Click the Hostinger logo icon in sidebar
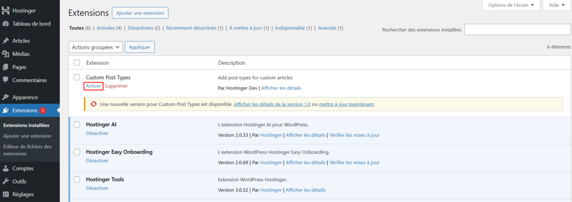572x202 pixels. tap(6, 11)
